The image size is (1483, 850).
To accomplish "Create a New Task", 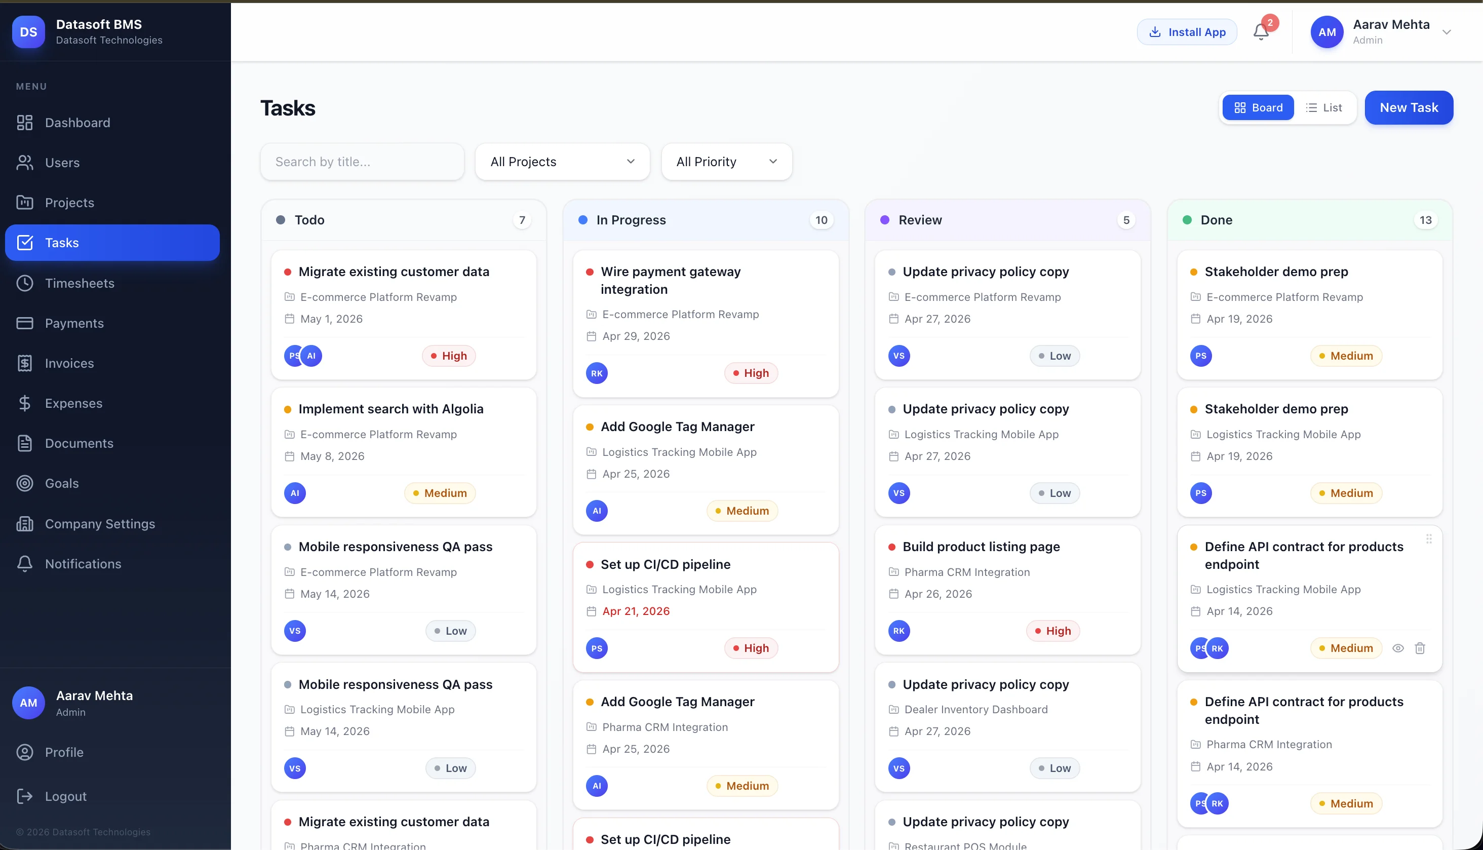I will click(x=1409, y=107).
